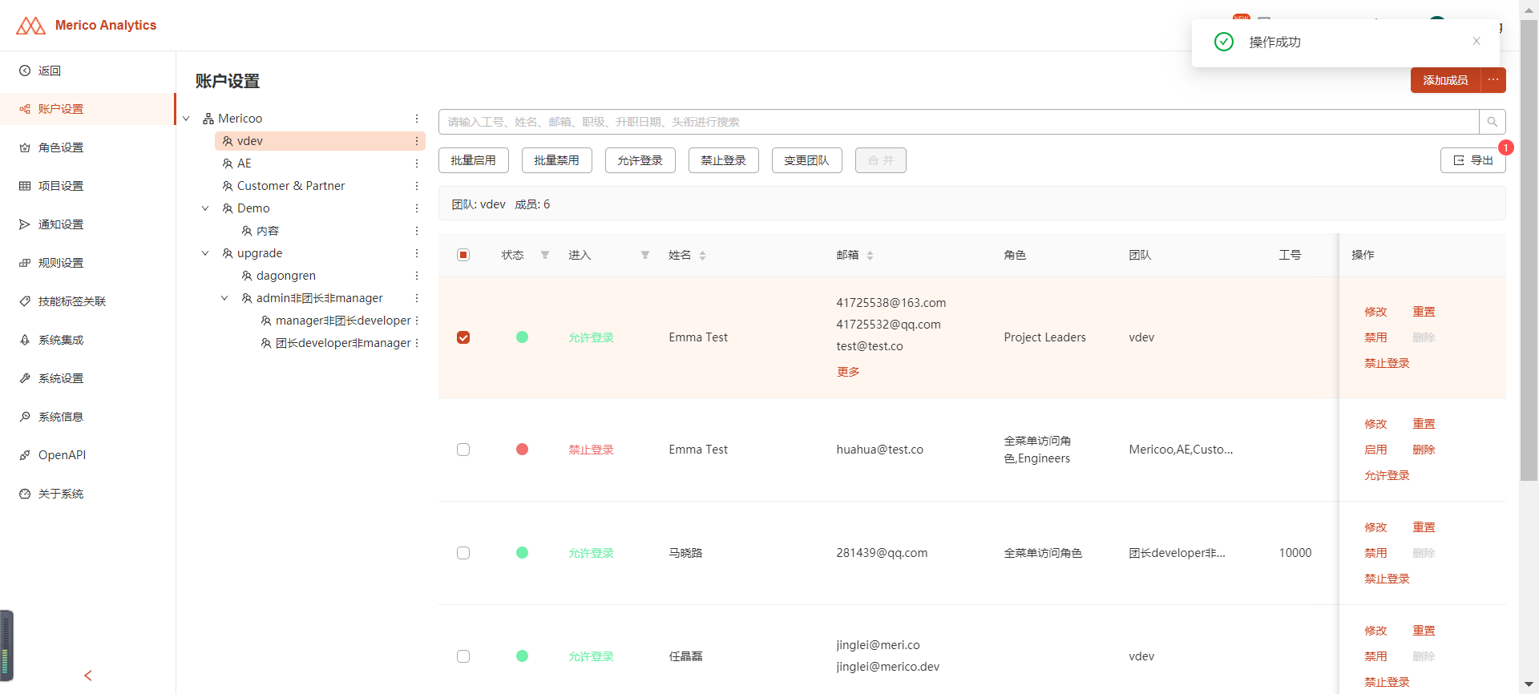
Task: Click the org icon beside Mericoo
Action: coord(208,119)
